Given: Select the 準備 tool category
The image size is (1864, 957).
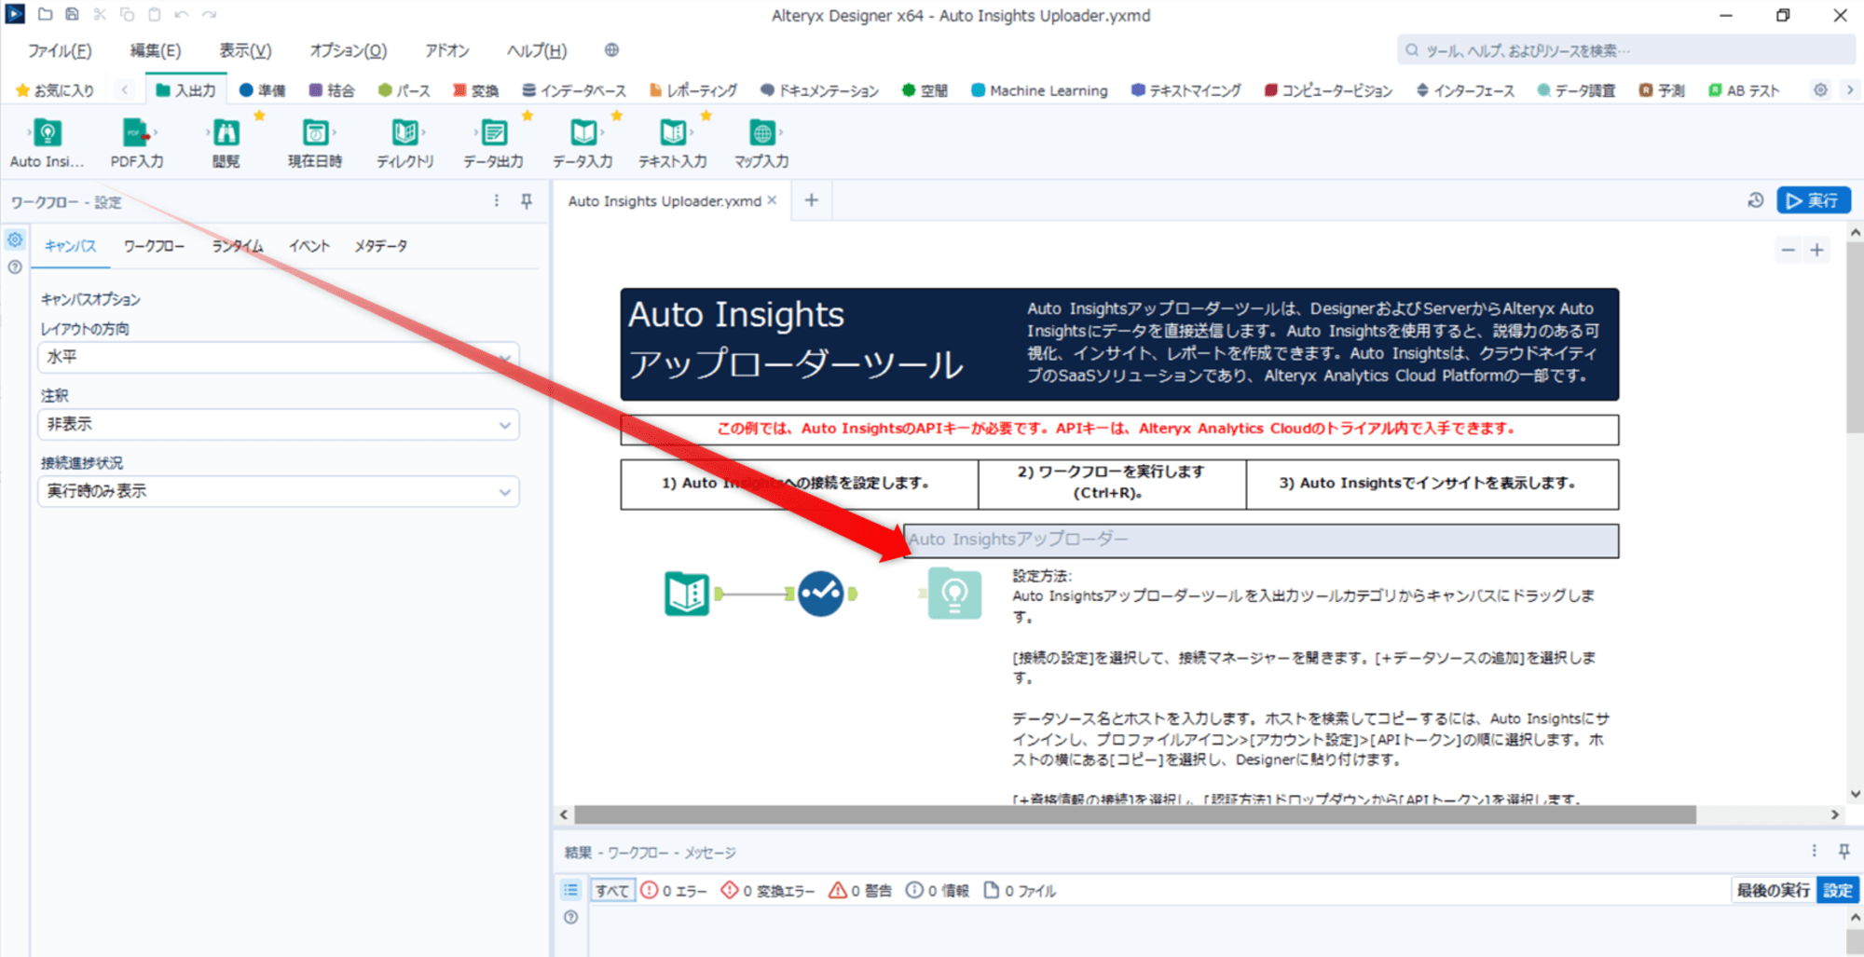Looking at the screenshot, I should click(263, 90).
